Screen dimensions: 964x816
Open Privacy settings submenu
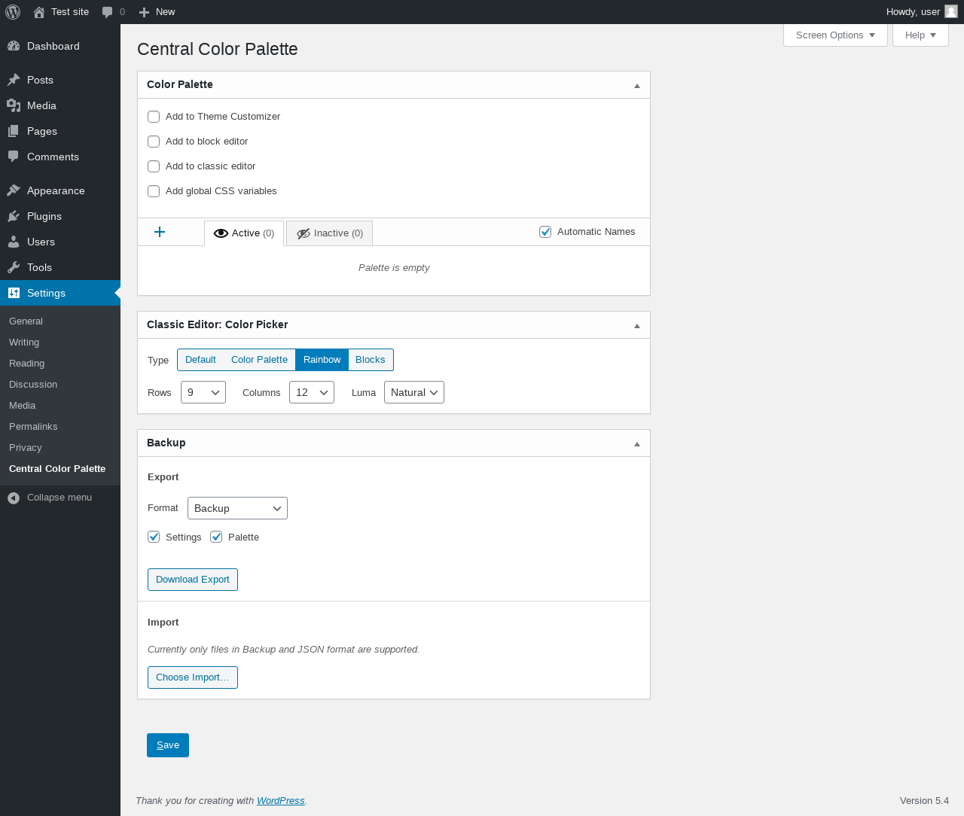[25, 448]
